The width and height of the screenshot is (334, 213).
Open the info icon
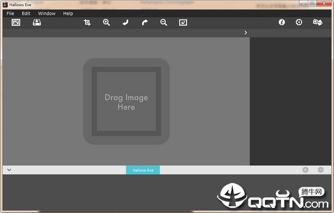[282, 22]
